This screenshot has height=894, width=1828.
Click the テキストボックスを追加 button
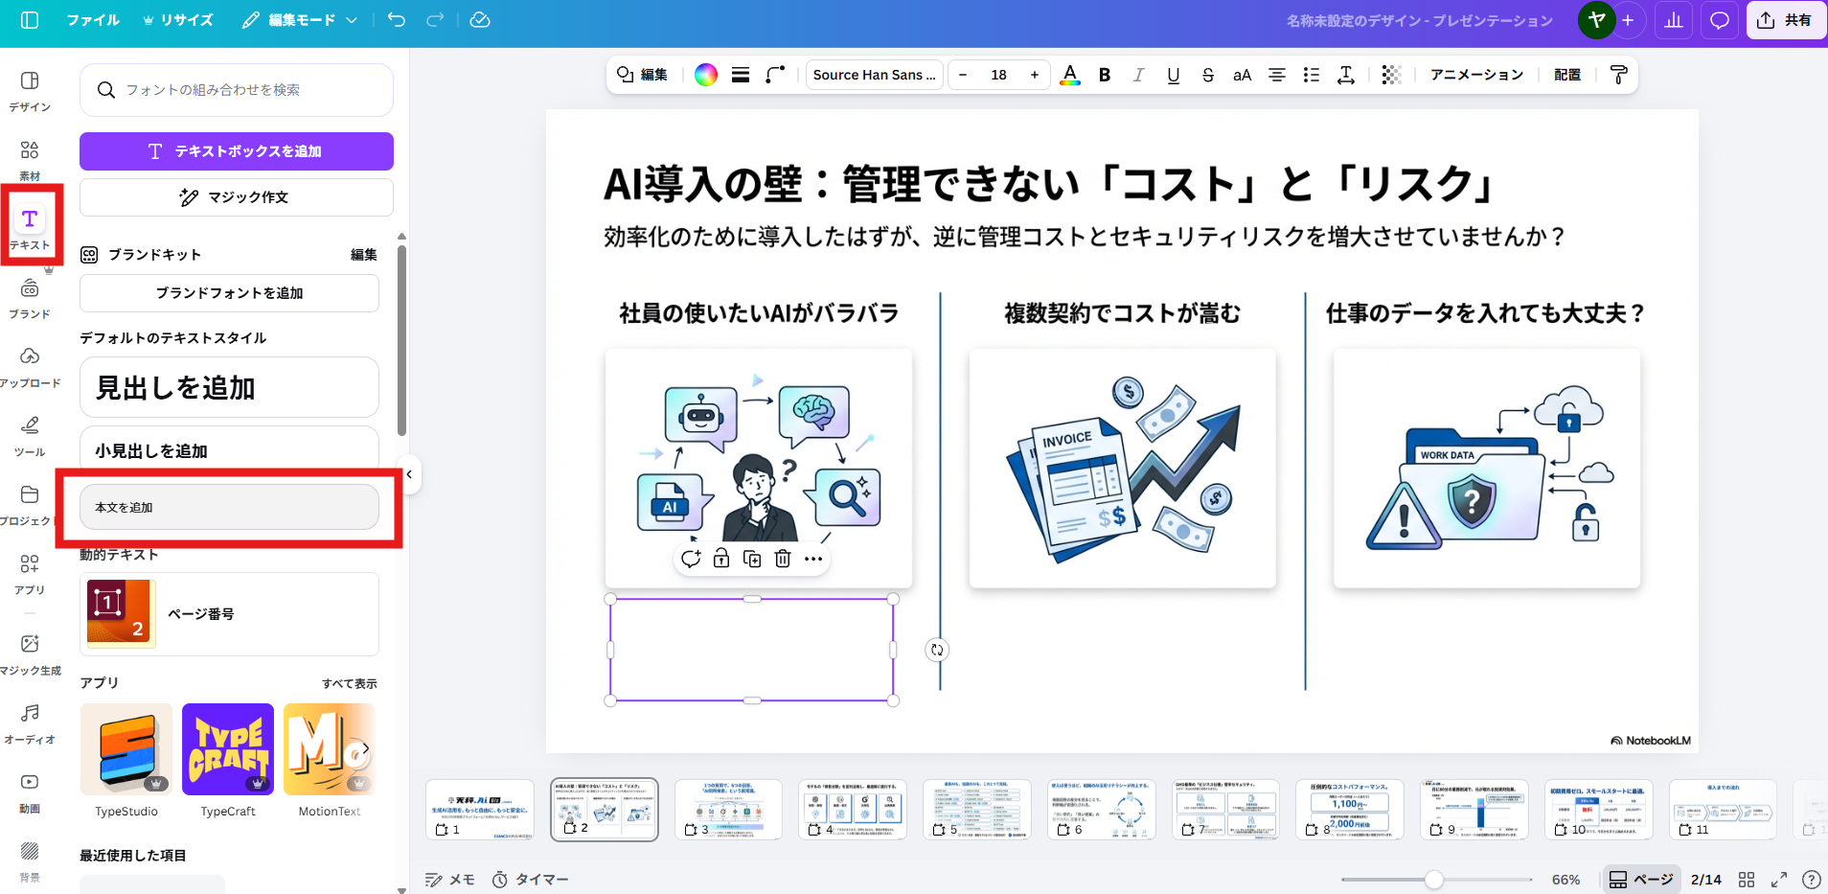(235, 150)
